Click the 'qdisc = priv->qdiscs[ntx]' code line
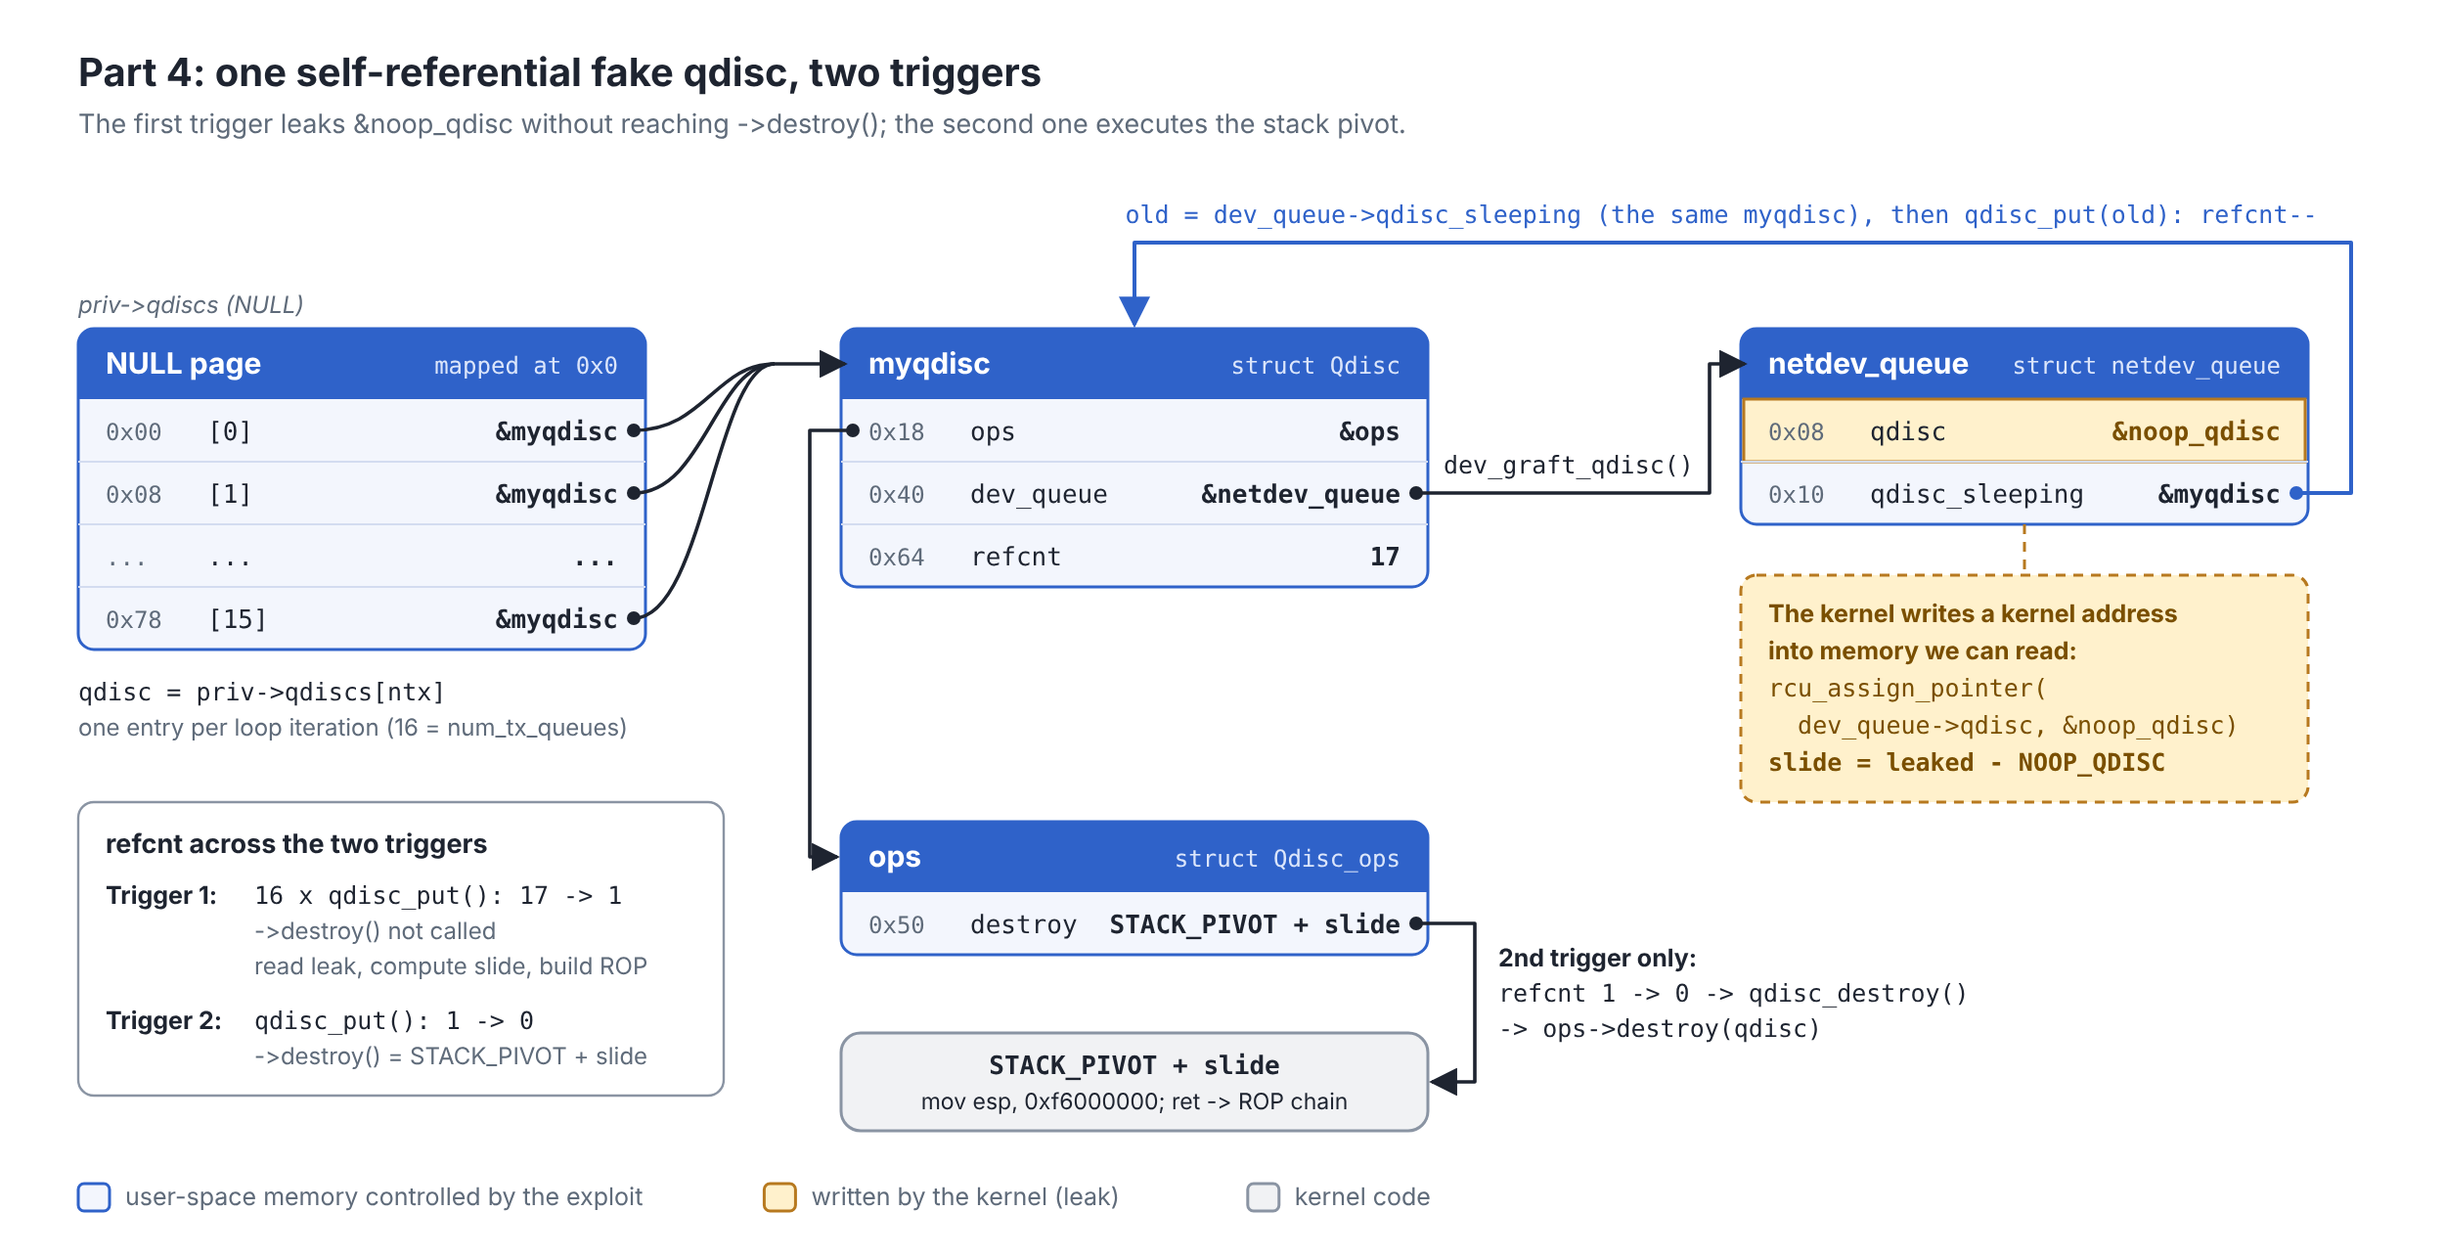This screenshot has width=2445, height=1256. point(261,692)
